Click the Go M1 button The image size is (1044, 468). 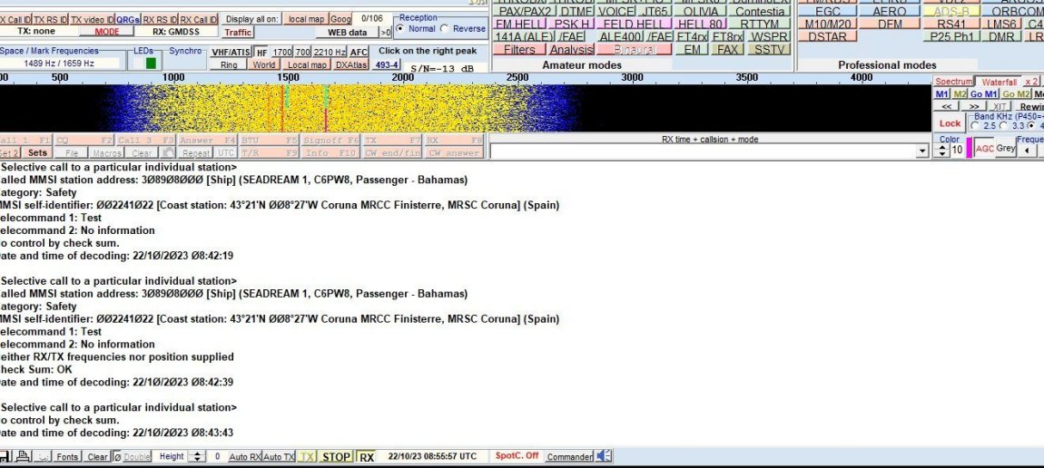coord(983,94)
